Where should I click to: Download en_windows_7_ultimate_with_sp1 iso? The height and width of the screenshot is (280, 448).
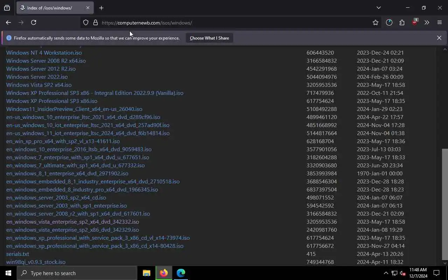coord(75,166)
